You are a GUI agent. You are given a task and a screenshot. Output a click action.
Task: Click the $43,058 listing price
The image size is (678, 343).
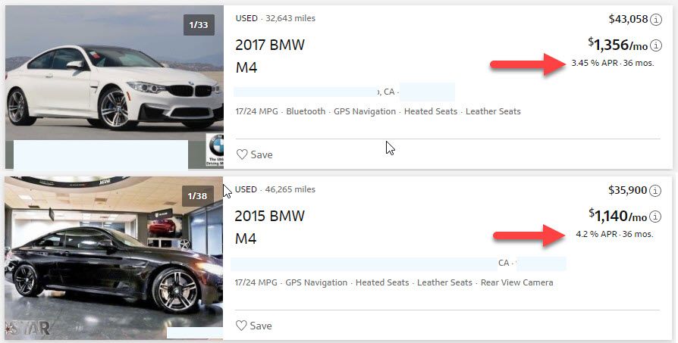tap(629, 20)
